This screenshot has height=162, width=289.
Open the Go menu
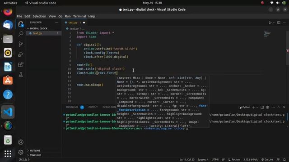60,16
